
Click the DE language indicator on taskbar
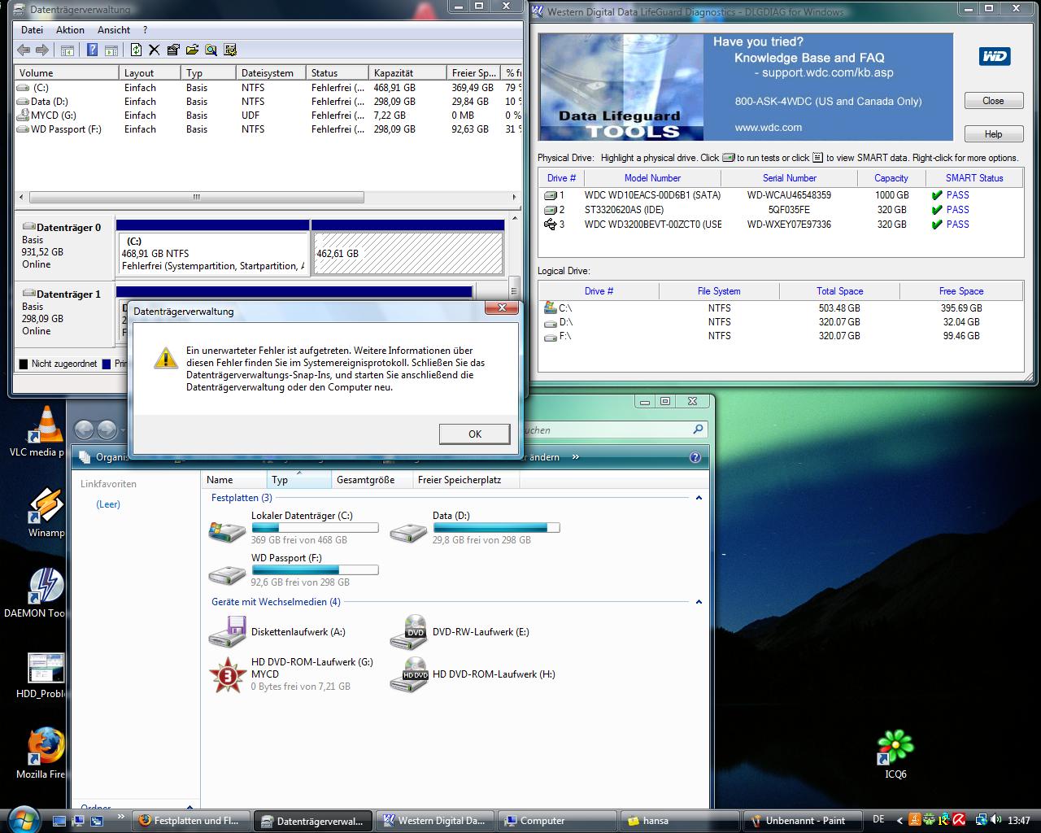[878, 821]
